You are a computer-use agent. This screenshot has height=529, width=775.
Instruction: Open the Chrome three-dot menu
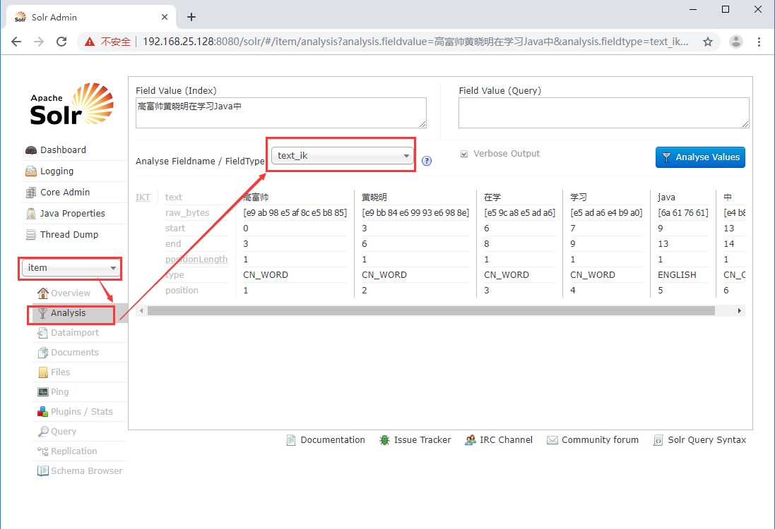759,42
